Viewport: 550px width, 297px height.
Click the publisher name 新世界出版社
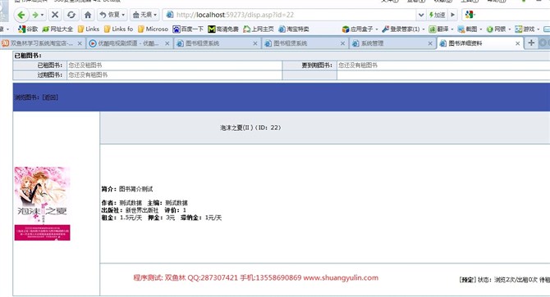142,210
